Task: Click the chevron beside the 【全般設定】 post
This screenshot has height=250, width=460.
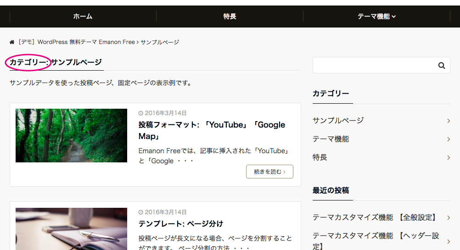Action: point(449,218)
